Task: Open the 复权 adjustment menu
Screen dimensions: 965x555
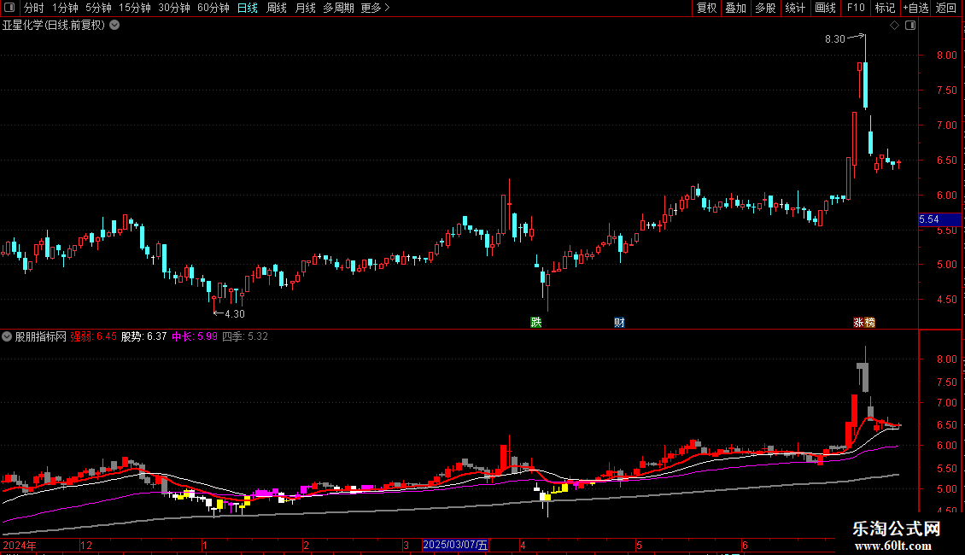Action: click(x=706, y=8)
